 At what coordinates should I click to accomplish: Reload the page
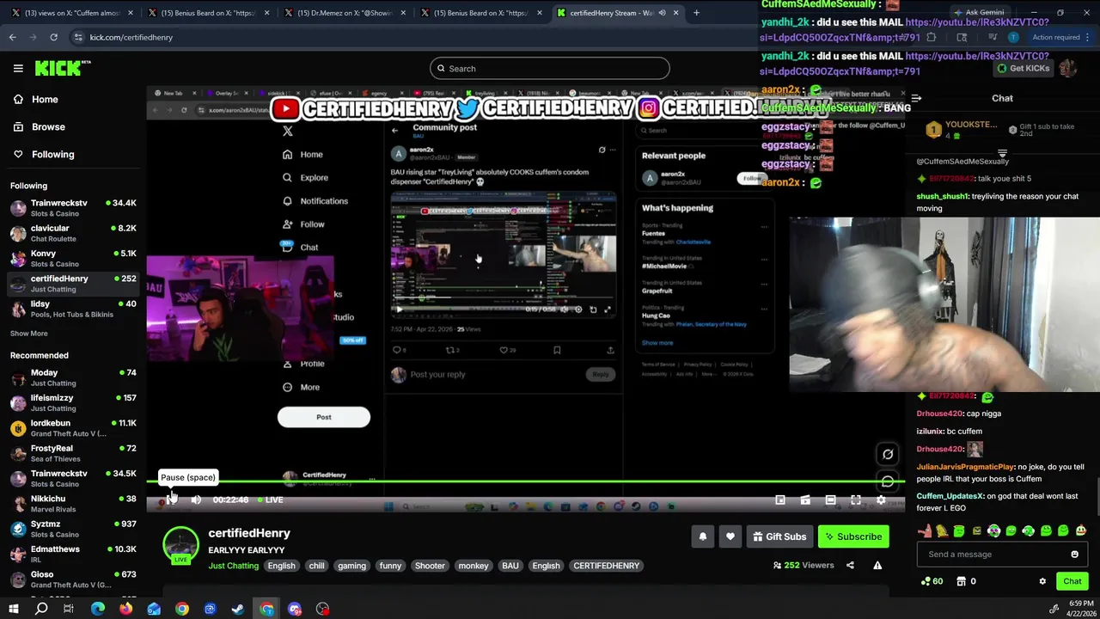(53, 37)
